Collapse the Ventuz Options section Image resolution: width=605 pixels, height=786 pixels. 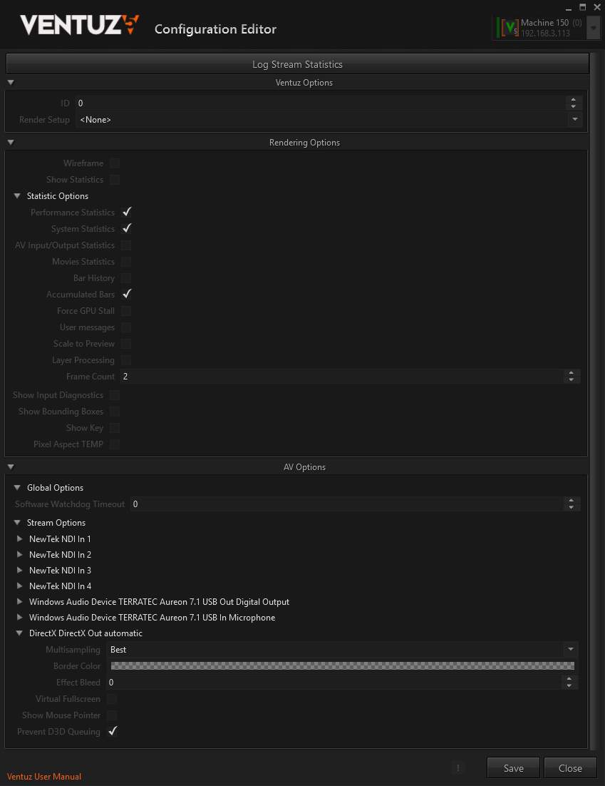coord(11,83)
